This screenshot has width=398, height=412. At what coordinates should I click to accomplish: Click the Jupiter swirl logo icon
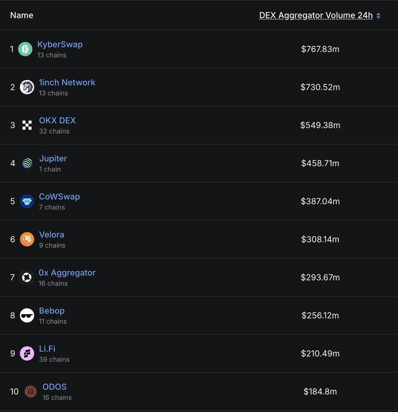click(x=27, y=163)
